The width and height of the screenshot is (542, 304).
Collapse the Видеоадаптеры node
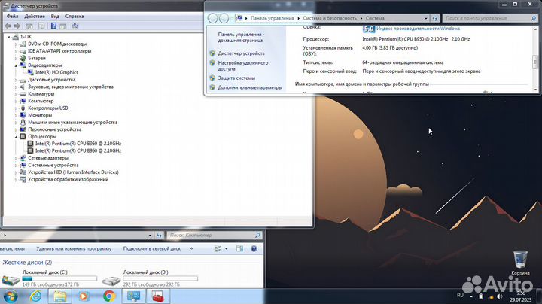[16, 65]
